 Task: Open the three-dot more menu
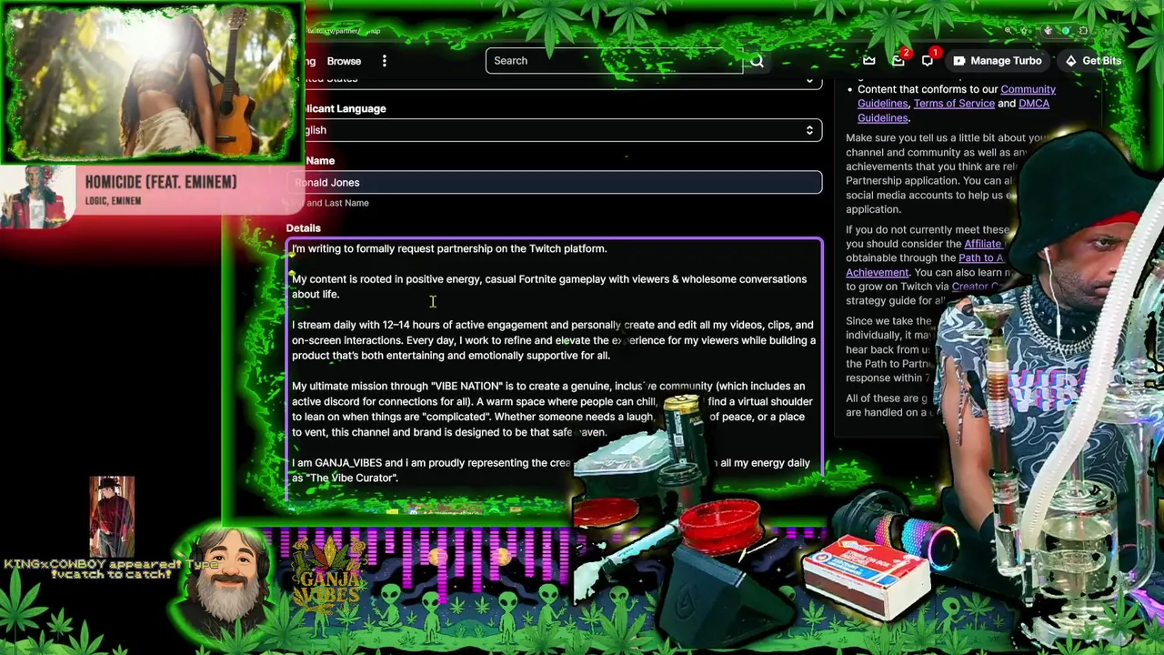pyautogui.click(x=385, y=61)
